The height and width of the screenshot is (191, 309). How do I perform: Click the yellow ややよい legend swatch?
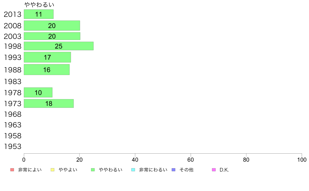pos(53,170)
